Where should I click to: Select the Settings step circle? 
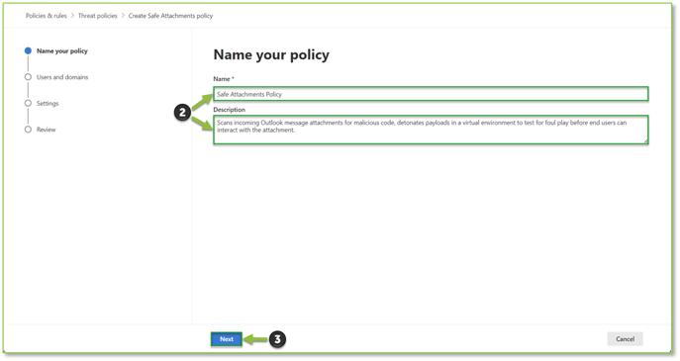pyautogui.click(x=28, y=103)
